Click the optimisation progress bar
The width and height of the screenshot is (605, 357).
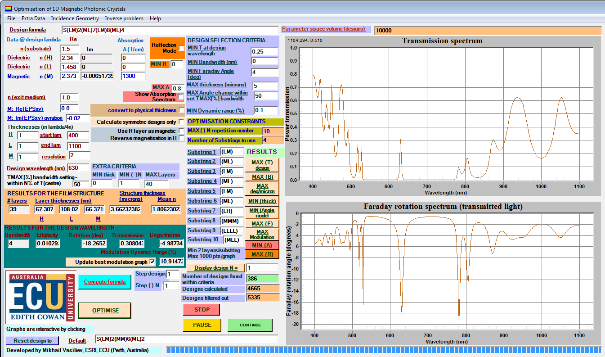(x=383, y=350)
